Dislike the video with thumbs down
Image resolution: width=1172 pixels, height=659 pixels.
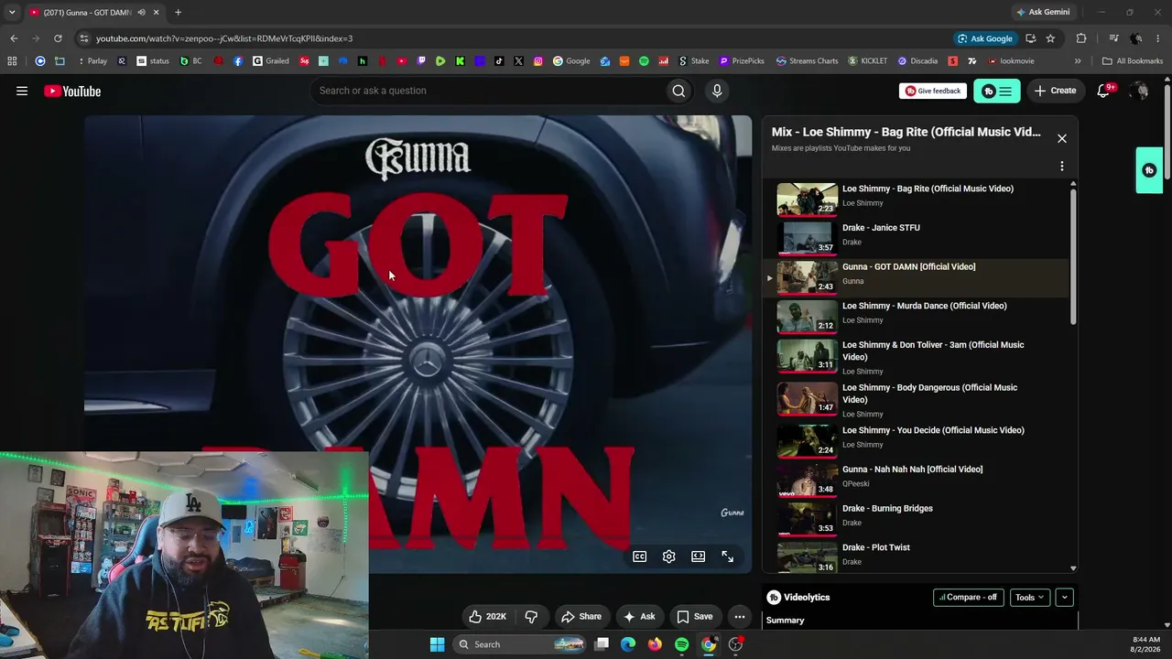click(531, 616)
